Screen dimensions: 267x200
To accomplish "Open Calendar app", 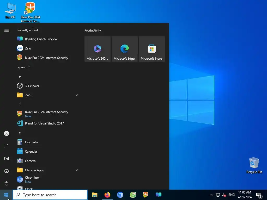I will 47,152.
